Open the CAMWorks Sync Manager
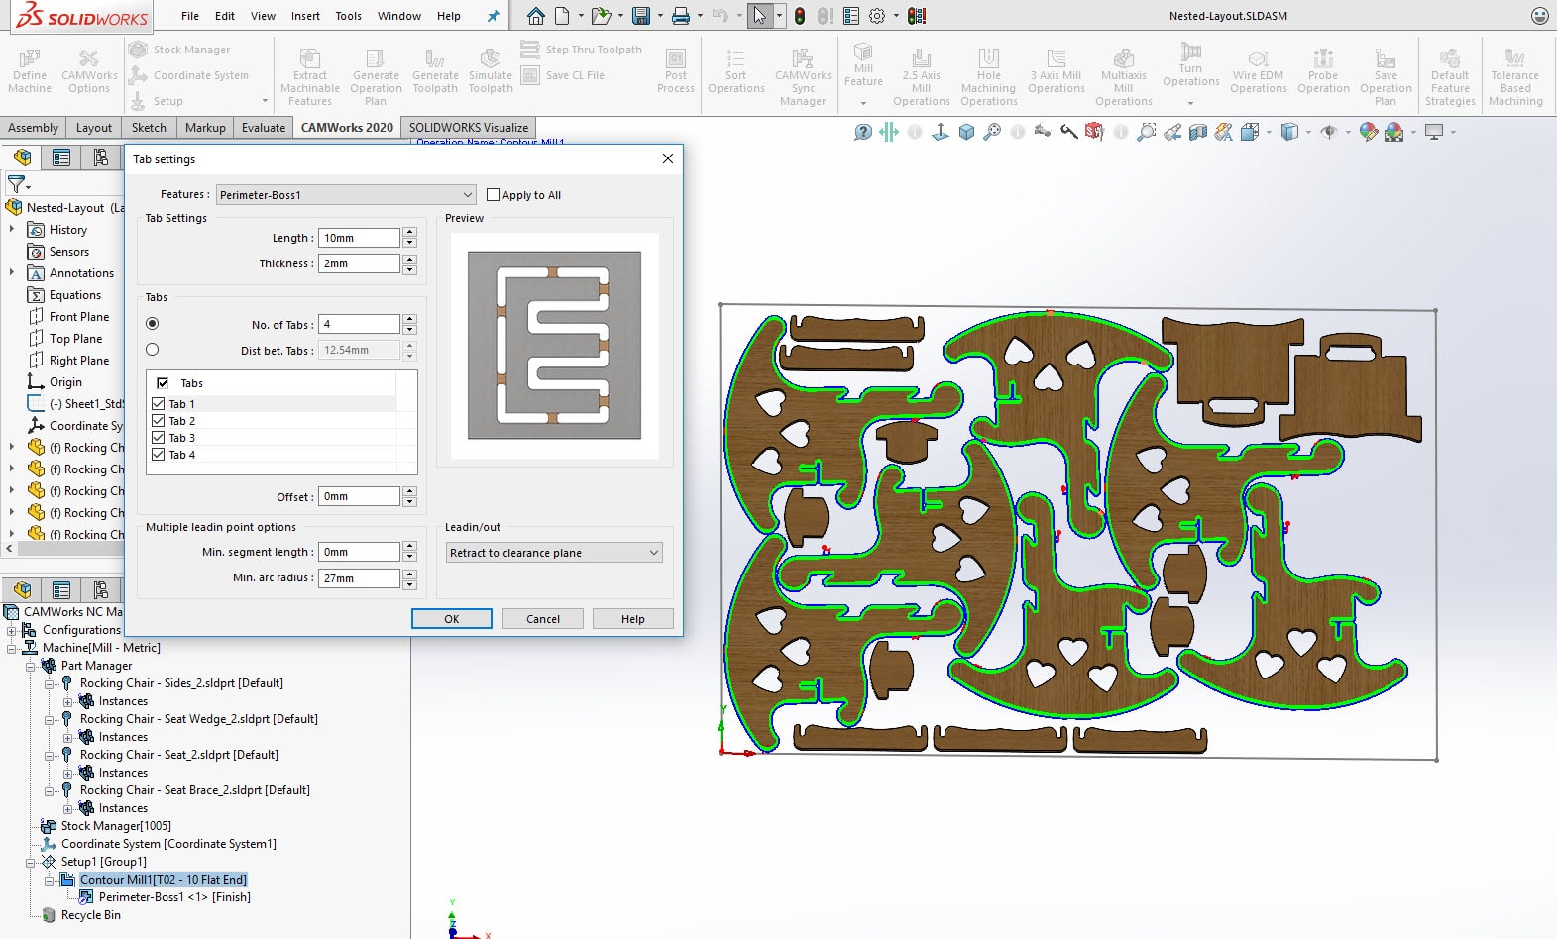This screenshot has height=939, width=1557. pyautogui.click(x=803, y=76)
